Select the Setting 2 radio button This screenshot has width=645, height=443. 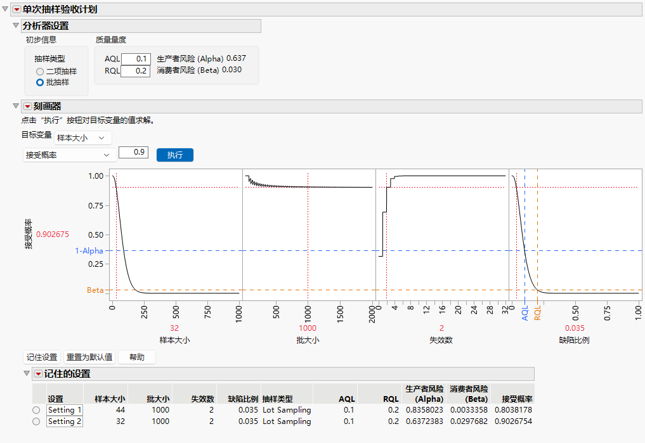point(36,421)
